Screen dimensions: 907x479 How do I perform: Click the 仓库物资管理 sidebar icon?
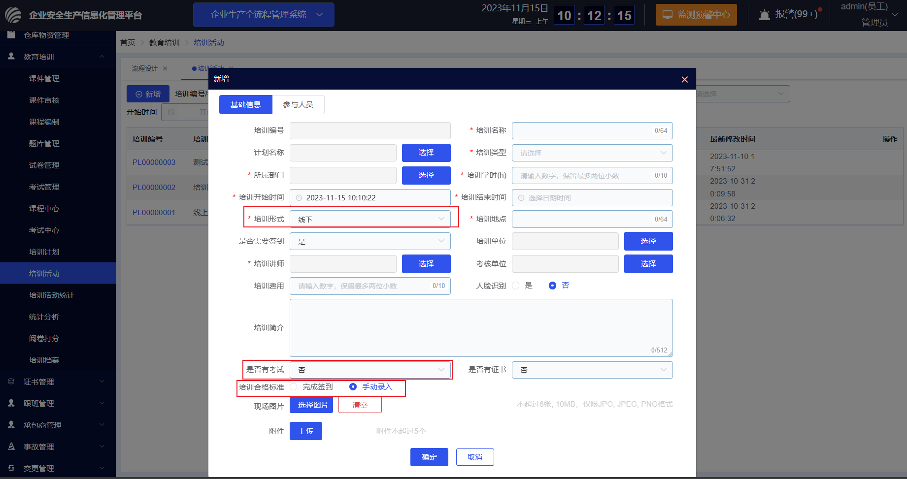[11, 35]
